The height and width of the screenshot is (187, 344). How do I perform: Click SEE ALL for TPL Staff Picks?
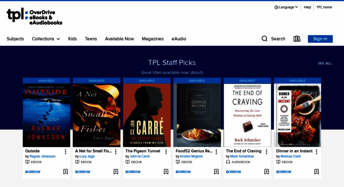pyautogui.click(x=325, y=63)
